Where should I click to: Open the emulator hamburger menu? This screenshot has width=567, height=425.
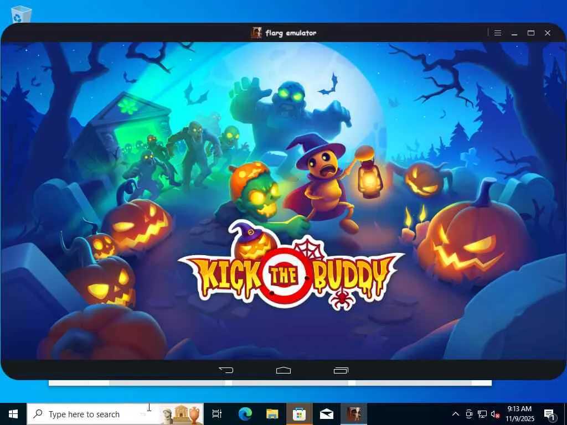tap(498, 33)
